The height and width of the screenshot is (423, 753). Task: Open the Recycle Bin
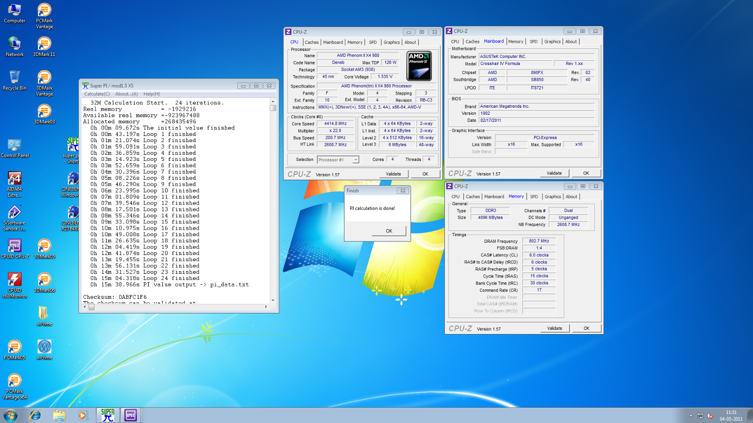(15, 80)
